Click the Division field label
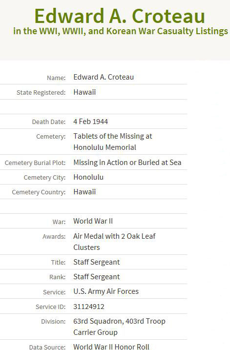The height and width of the screenshot is (350, 230). coord(53,321)
